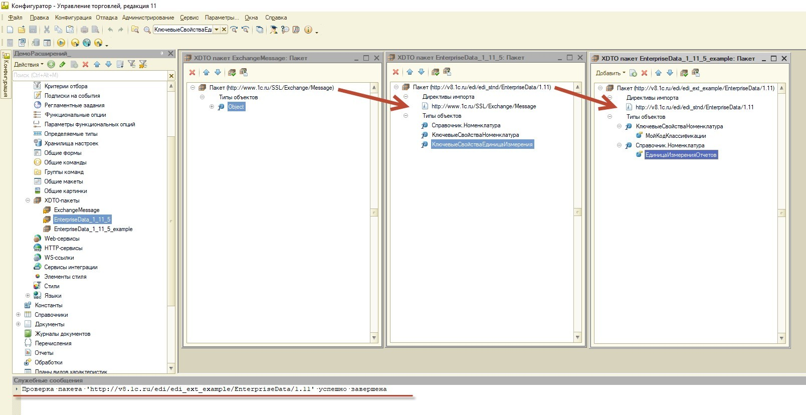Viewport: 806px width, 415px height.
Task: Click red delete icon in ExchangeMessage package window
Action: pyautogui.click(x=192, y=73)
